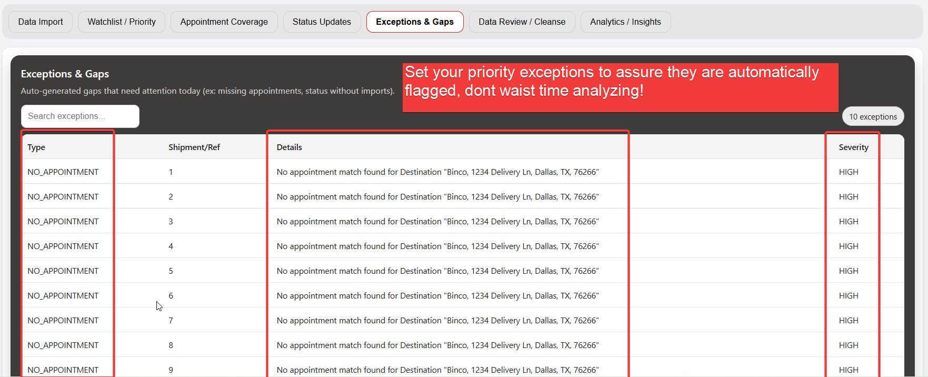Select the Exceptions & Gaps tab

[415, 22]
